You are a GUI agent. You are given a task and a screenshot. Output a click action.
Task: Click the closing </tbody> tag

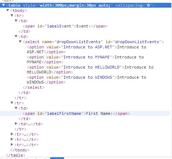[20, 150]
